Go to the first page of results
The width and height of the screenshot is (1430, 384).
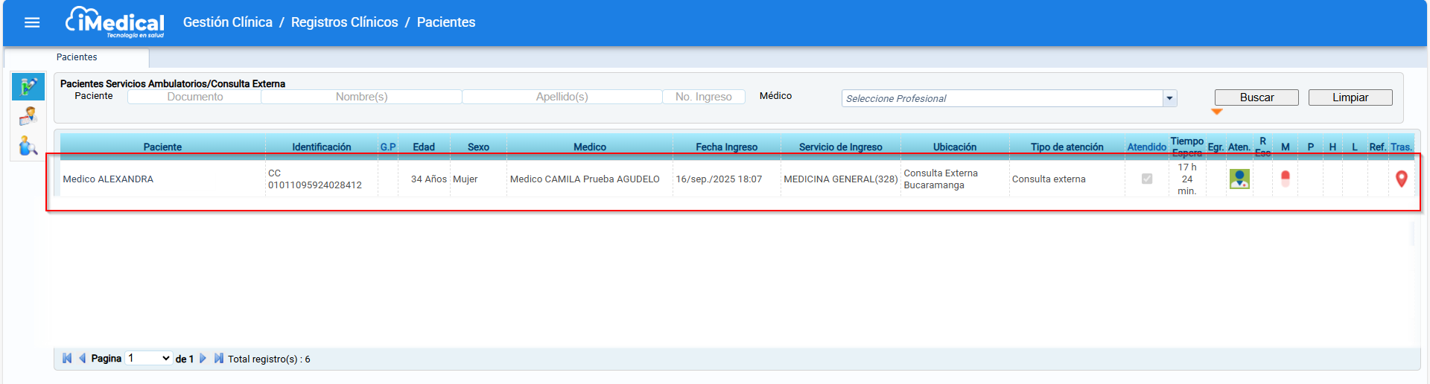point(67,359)
